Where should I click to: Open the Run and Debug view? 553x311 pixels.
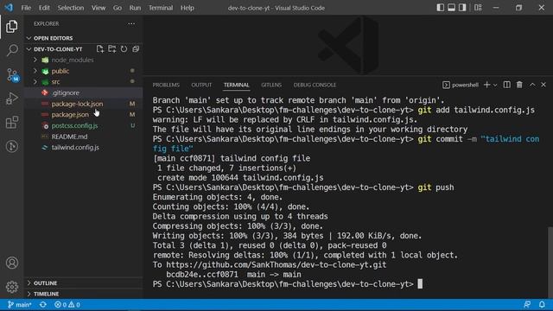[x=11, y=98]
